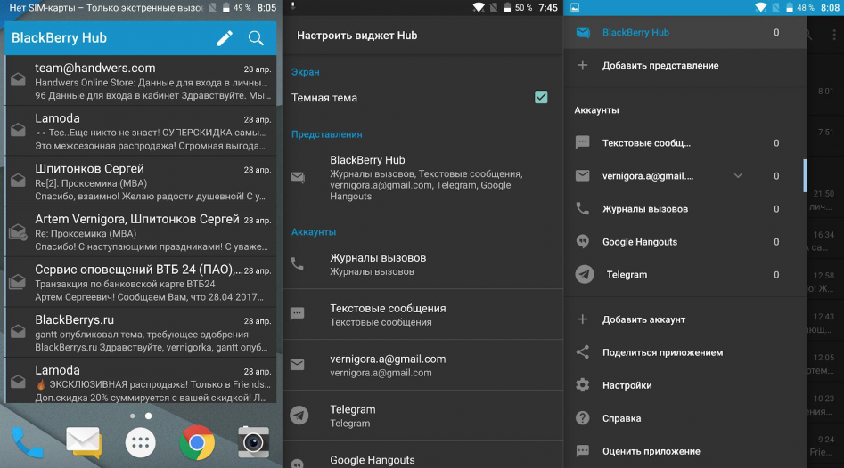The width and height of the screenshot is (844, 468).
Task: Tap the BlackBerry Hub widget title
Action: [59, 38]
